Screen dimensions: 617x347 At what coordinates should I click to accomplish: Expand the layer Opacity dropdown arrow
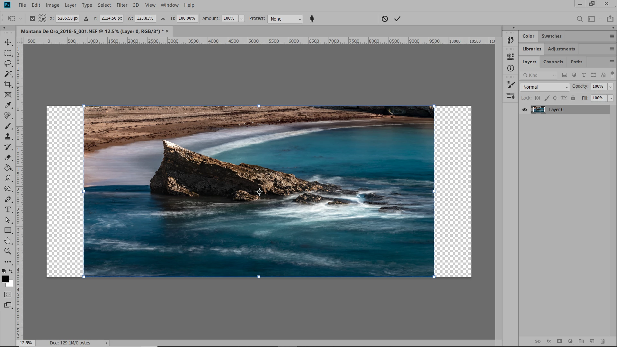(611, 86)
